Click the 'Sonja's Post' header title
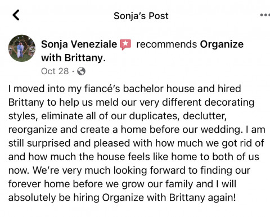Screen dimensions: 270x217 [x=141, y=16]
